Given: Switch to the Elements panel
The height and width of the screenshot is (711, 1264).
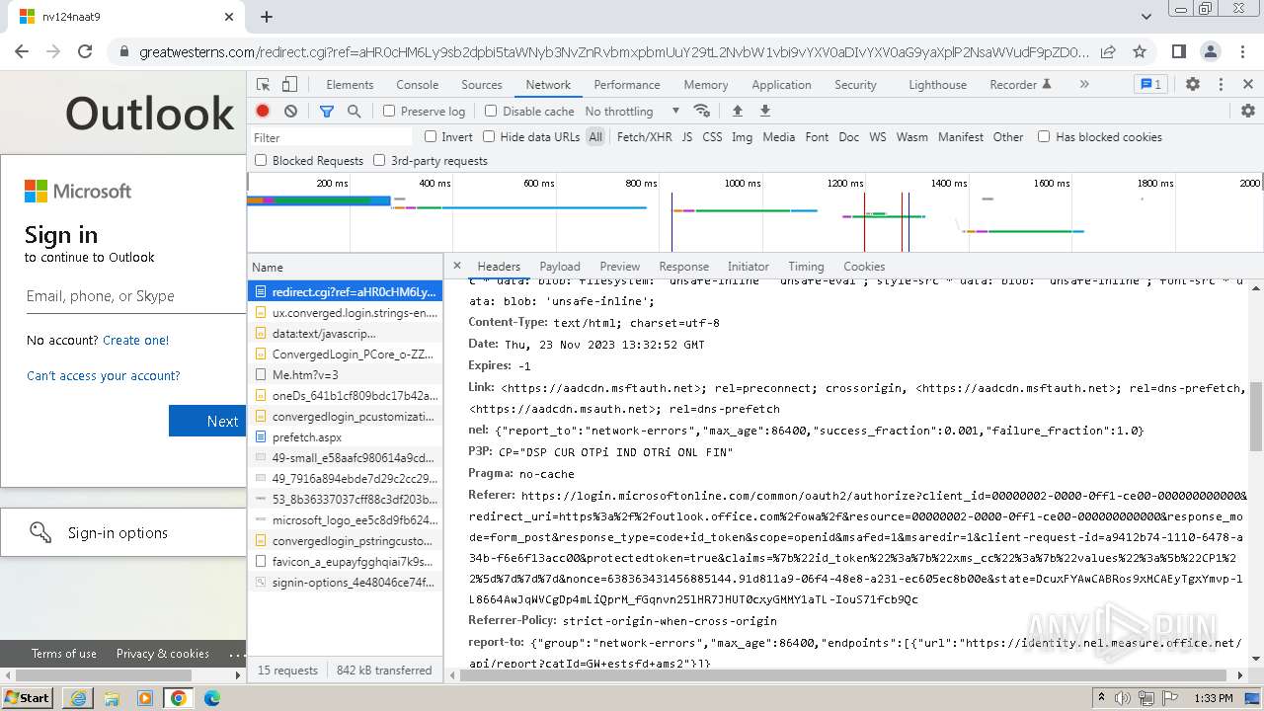Looking at the screenshot, I should pyautogui.click(x=350, y=85).
